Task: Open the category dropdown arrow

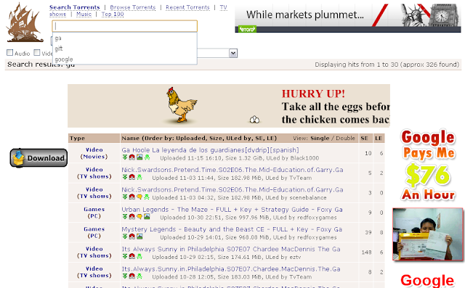Action: [x=233, y=53]
